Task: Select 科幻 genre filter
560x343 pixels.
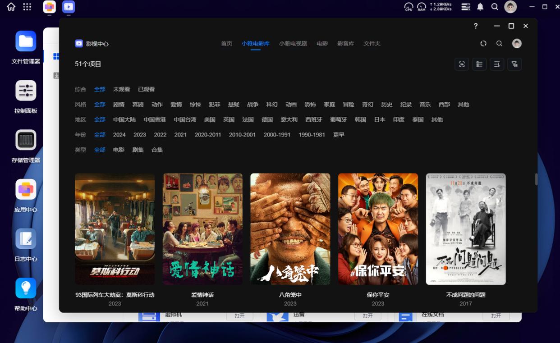Action: click(272, 105)
